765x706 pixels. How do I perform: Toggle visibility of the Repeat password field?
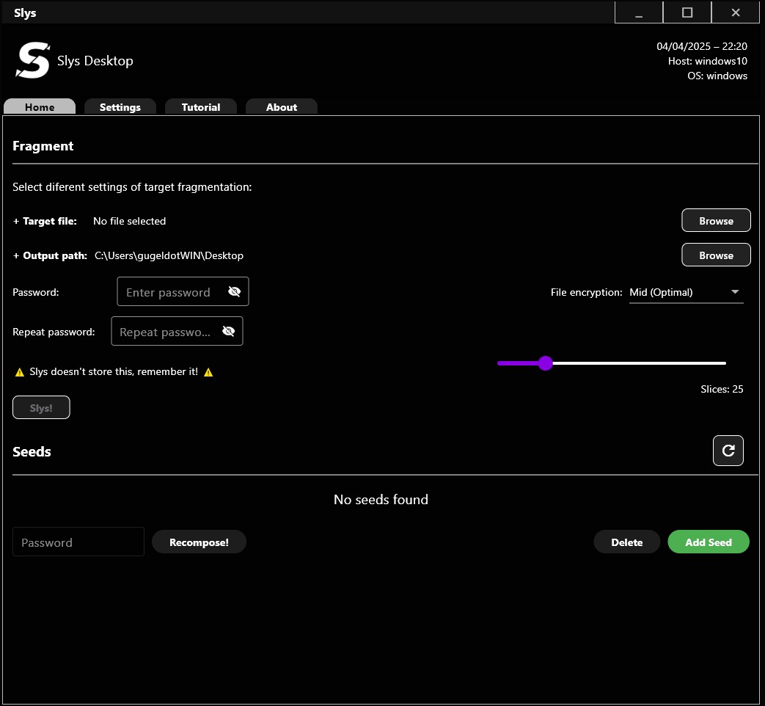tap(228, 330)
